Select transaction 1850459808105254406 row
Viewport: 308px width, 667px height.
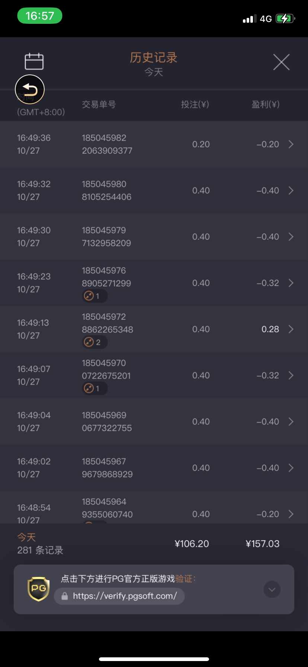pyautogui.click(x=154, y=191)
